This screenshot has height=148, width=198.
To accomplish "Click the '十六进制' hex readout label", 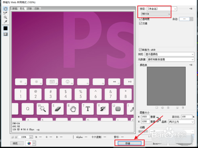I will point(97,137).
